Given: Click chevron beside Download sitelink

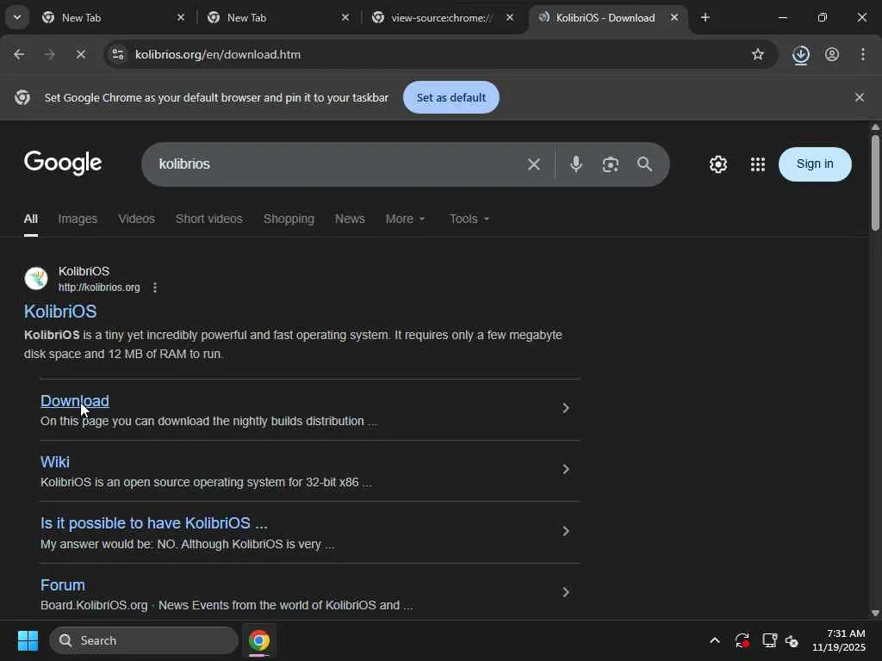Looking at the screenshot, I should pos(566,408).
